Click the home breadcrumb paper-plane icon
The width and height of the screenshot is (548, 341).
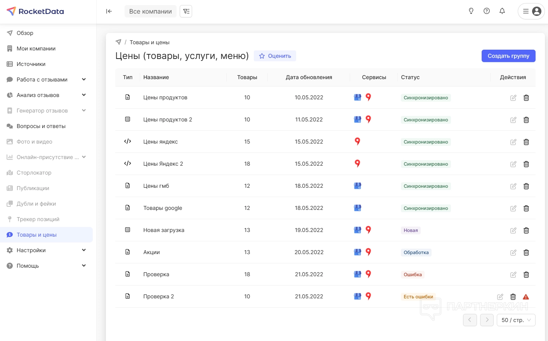(118, 42)
